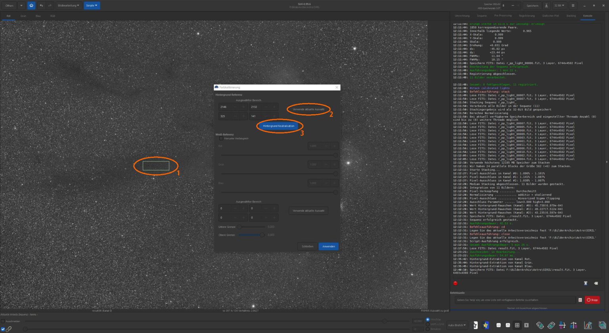Open the 32 Bit depth dropdown
This screenshot has height=333, width=609.
(x=559, y=6)
